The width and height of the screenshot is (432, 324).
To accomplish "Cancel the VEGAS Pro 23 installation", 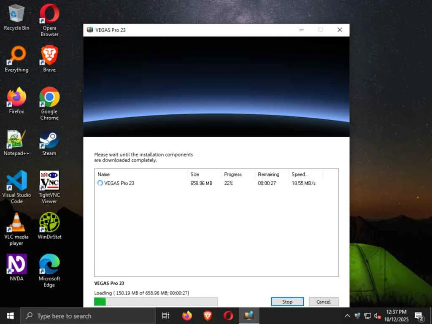I will [324, 302].
